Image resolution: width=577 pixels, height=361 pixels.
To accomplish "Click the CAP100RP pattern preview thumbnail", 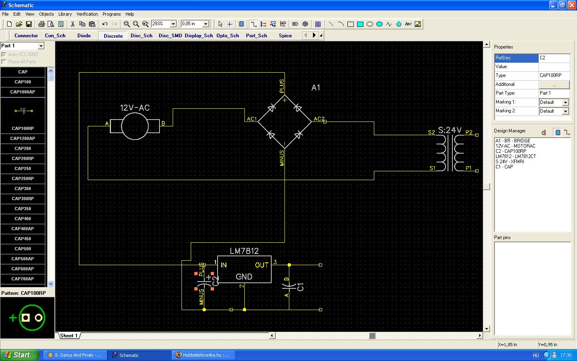I will 27,318.
